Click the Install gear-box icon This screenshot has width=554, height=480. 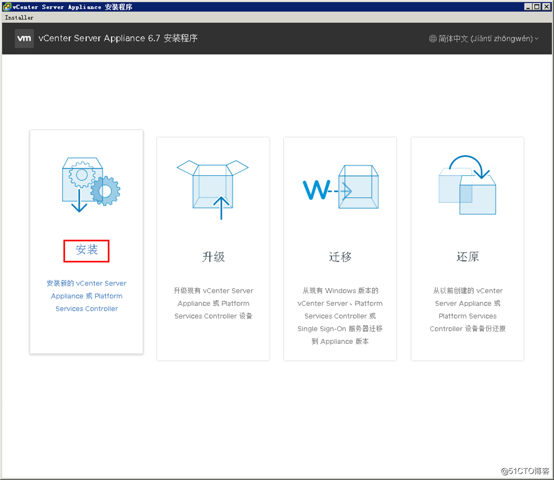(91, 185)
